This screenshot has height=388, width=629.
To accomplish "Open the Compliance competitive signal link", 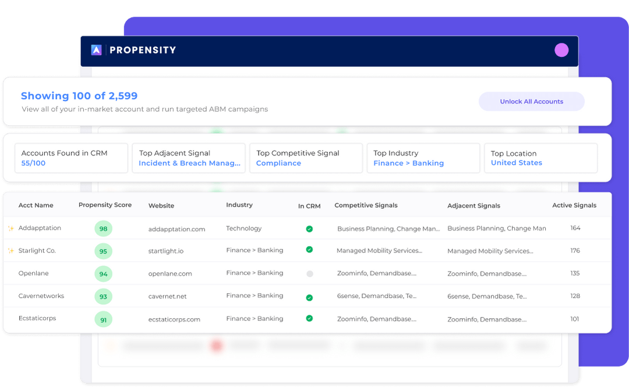I will point(278,163).
